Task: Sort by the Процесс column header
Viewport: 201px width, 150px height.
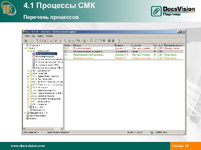Action: click(x=94, y=45)
